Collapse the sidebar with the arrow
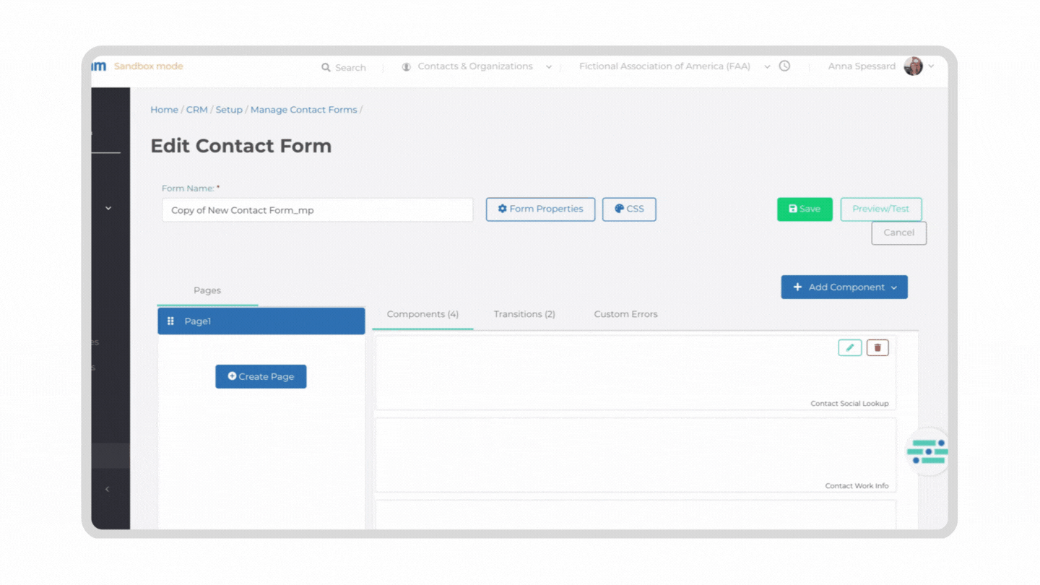 click(107, 489)
